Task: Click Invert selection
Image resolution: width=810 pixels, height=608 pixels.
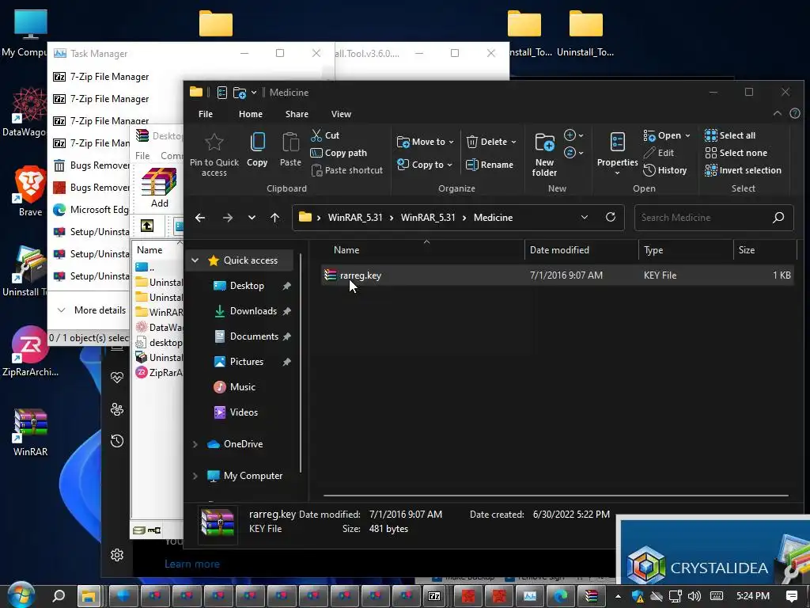Action: point(743,170)
